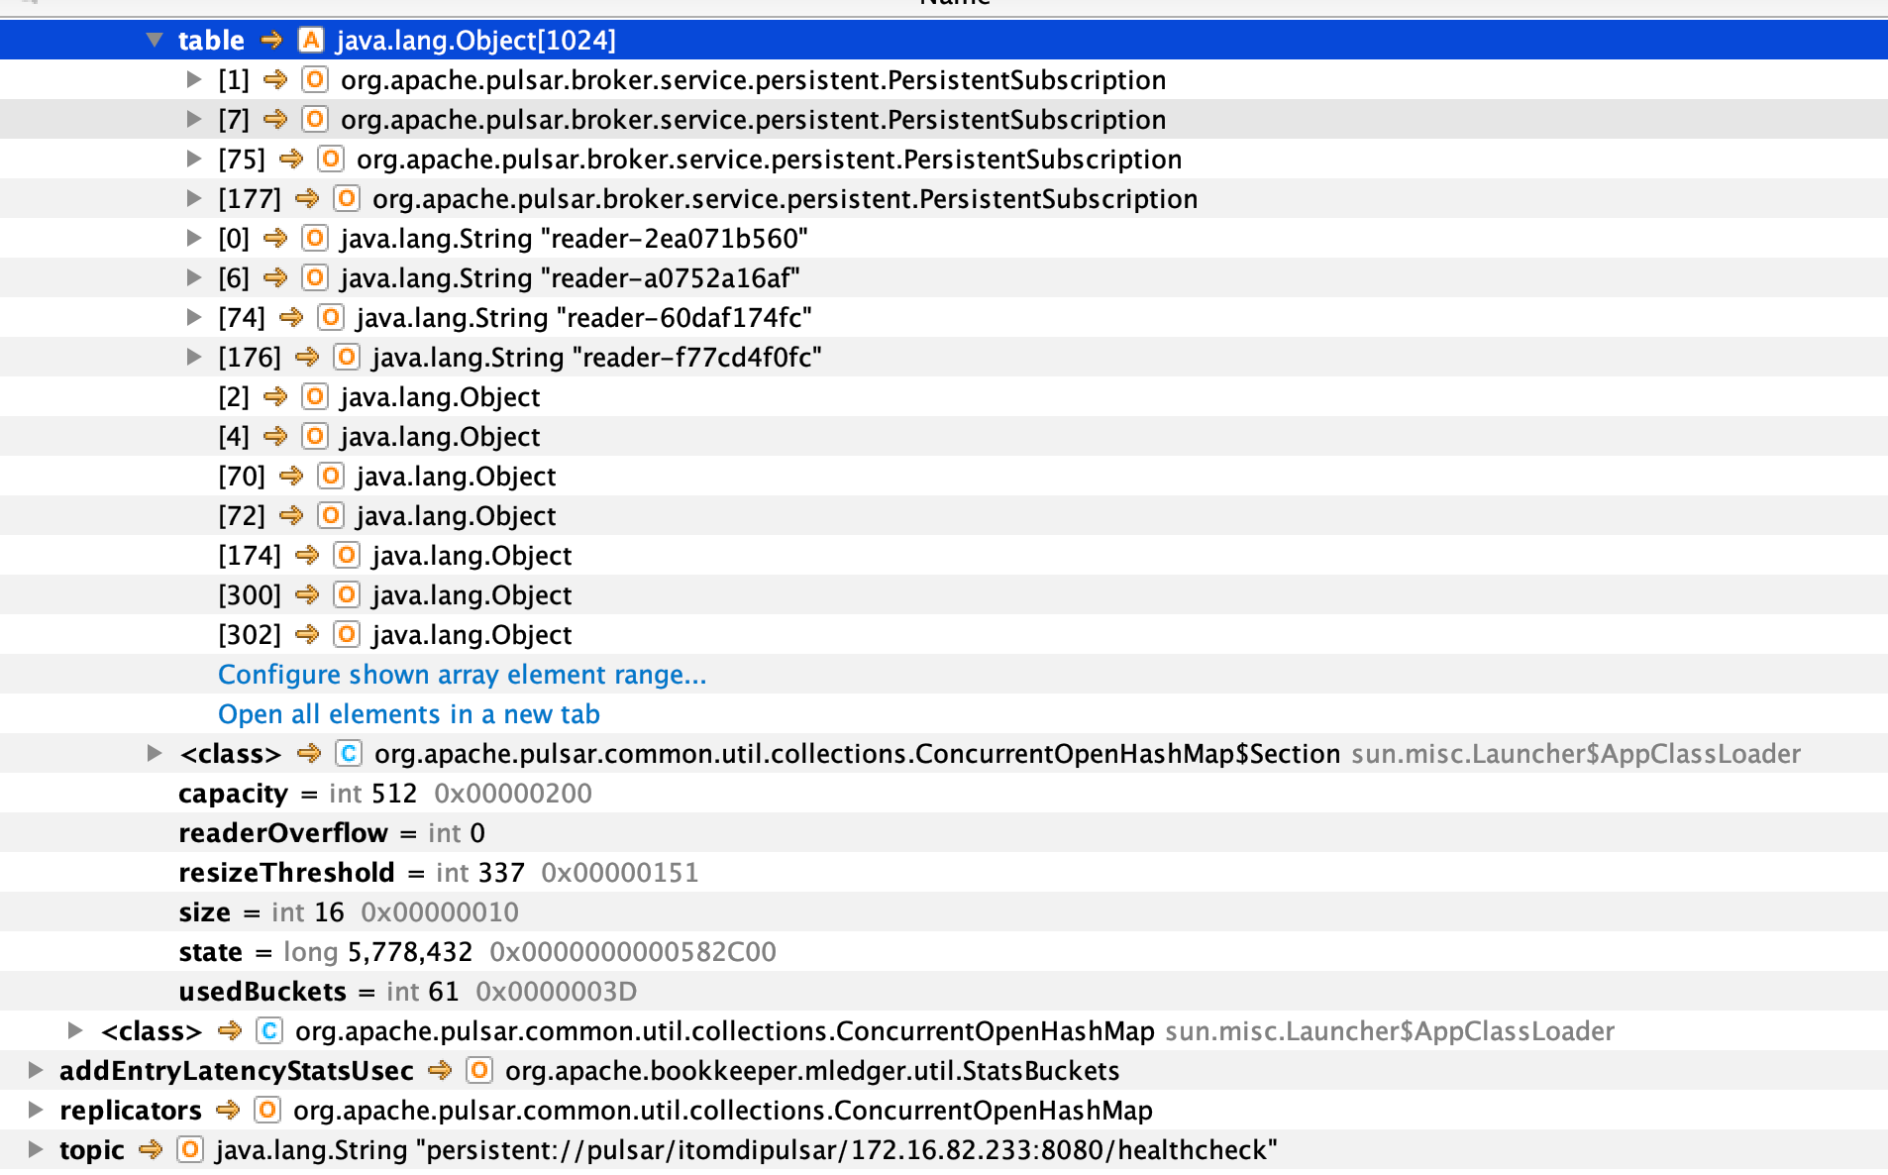
Task: Click the object icon for element [75]
Action: [331, 160]
